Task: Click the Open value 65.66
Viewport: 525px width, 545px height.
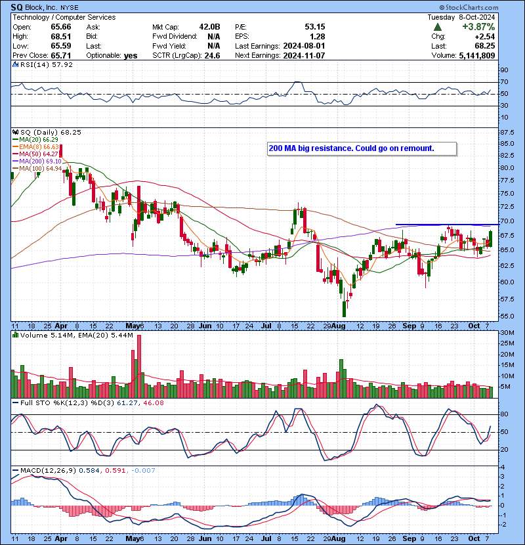Action: tap(61, 27)
